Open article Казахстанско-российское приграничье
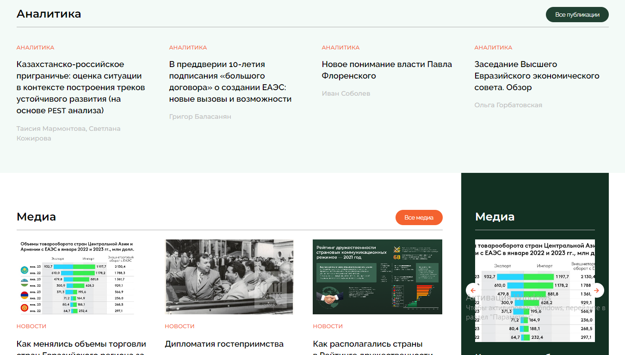The width and height of the screenshot is (625, 355). (81, 87)
